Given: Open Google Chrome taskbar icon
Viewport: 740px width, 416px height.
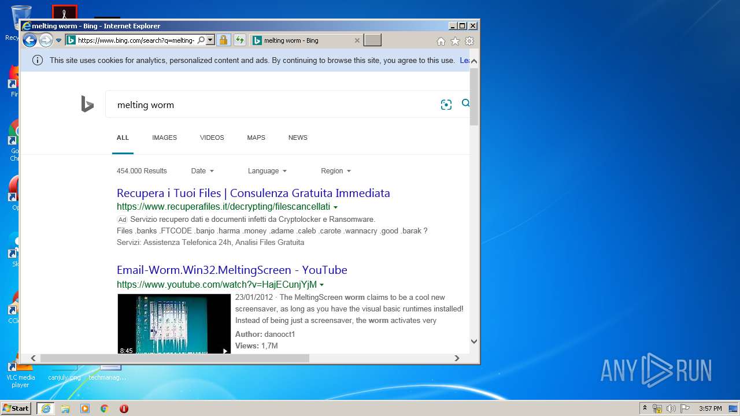Looking at the screenshot, I should [x=105, y=408].
